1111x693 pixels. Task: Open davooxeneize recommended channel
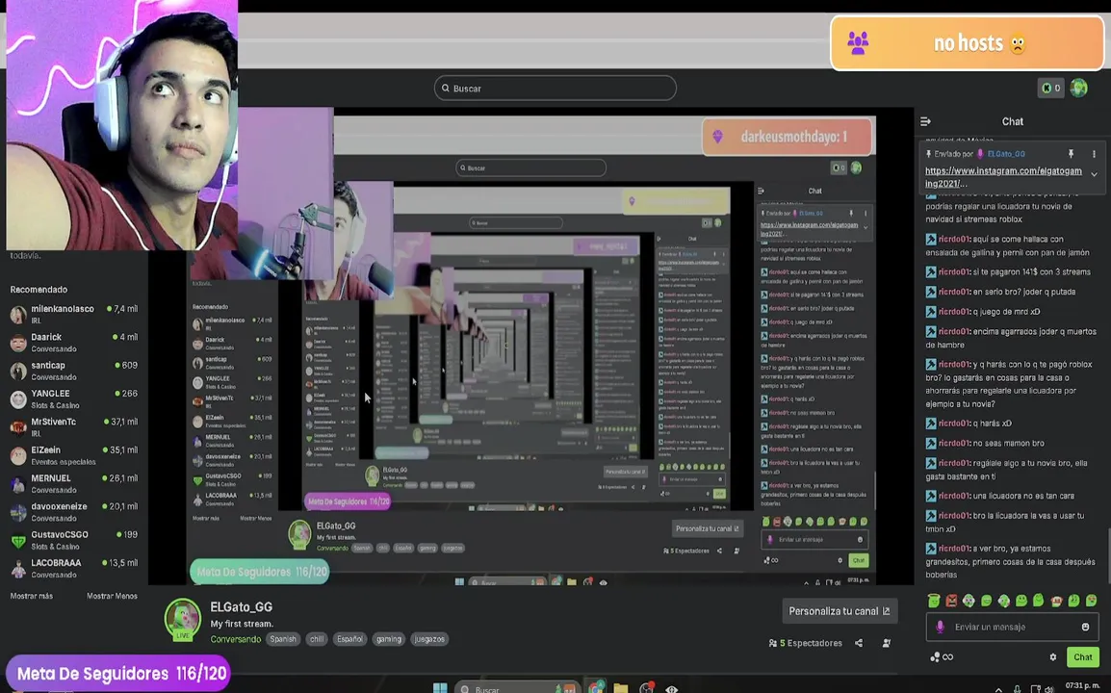coord(74,512)
